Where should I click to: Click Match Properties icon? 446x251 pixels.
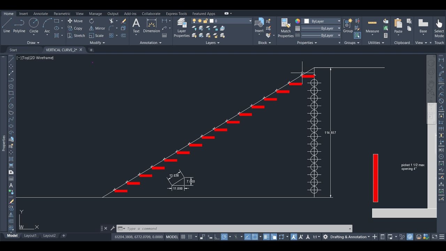point(286,28)
